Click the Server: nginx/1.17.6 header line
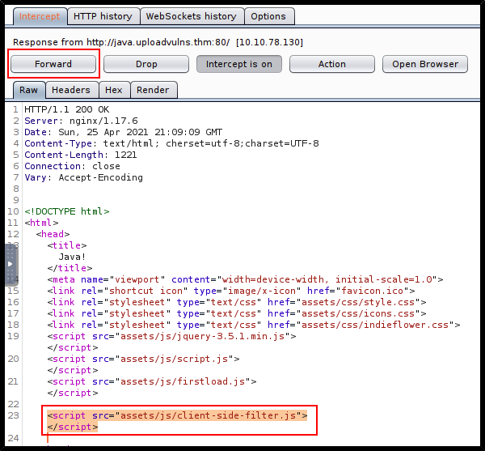Image resolution: width=485 pixels, height=451 pixels. (x=81, y=121)
